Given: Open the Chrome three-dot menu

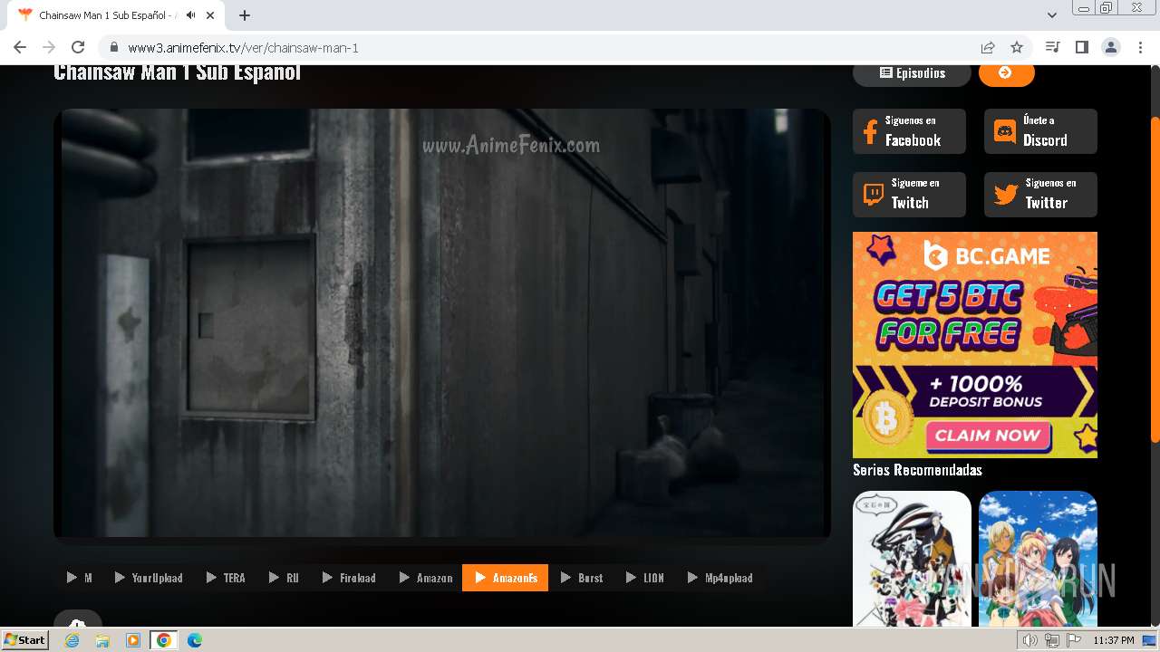Looking at the screenshot, I should 1140,47.
